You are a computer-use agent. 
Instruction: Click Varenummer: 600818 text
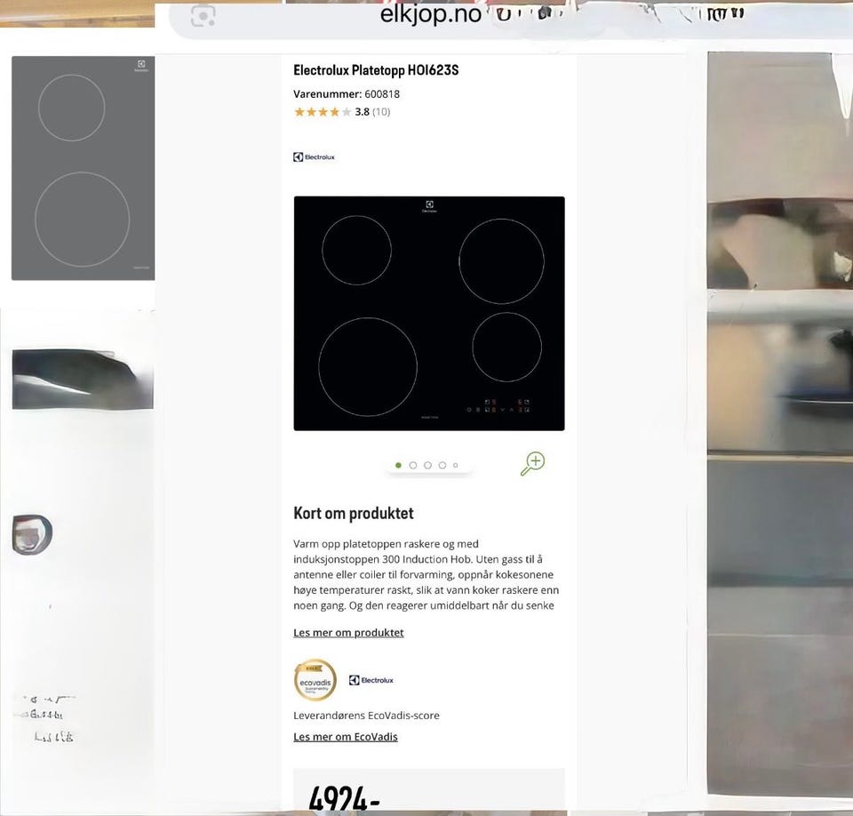click(347, 94)
